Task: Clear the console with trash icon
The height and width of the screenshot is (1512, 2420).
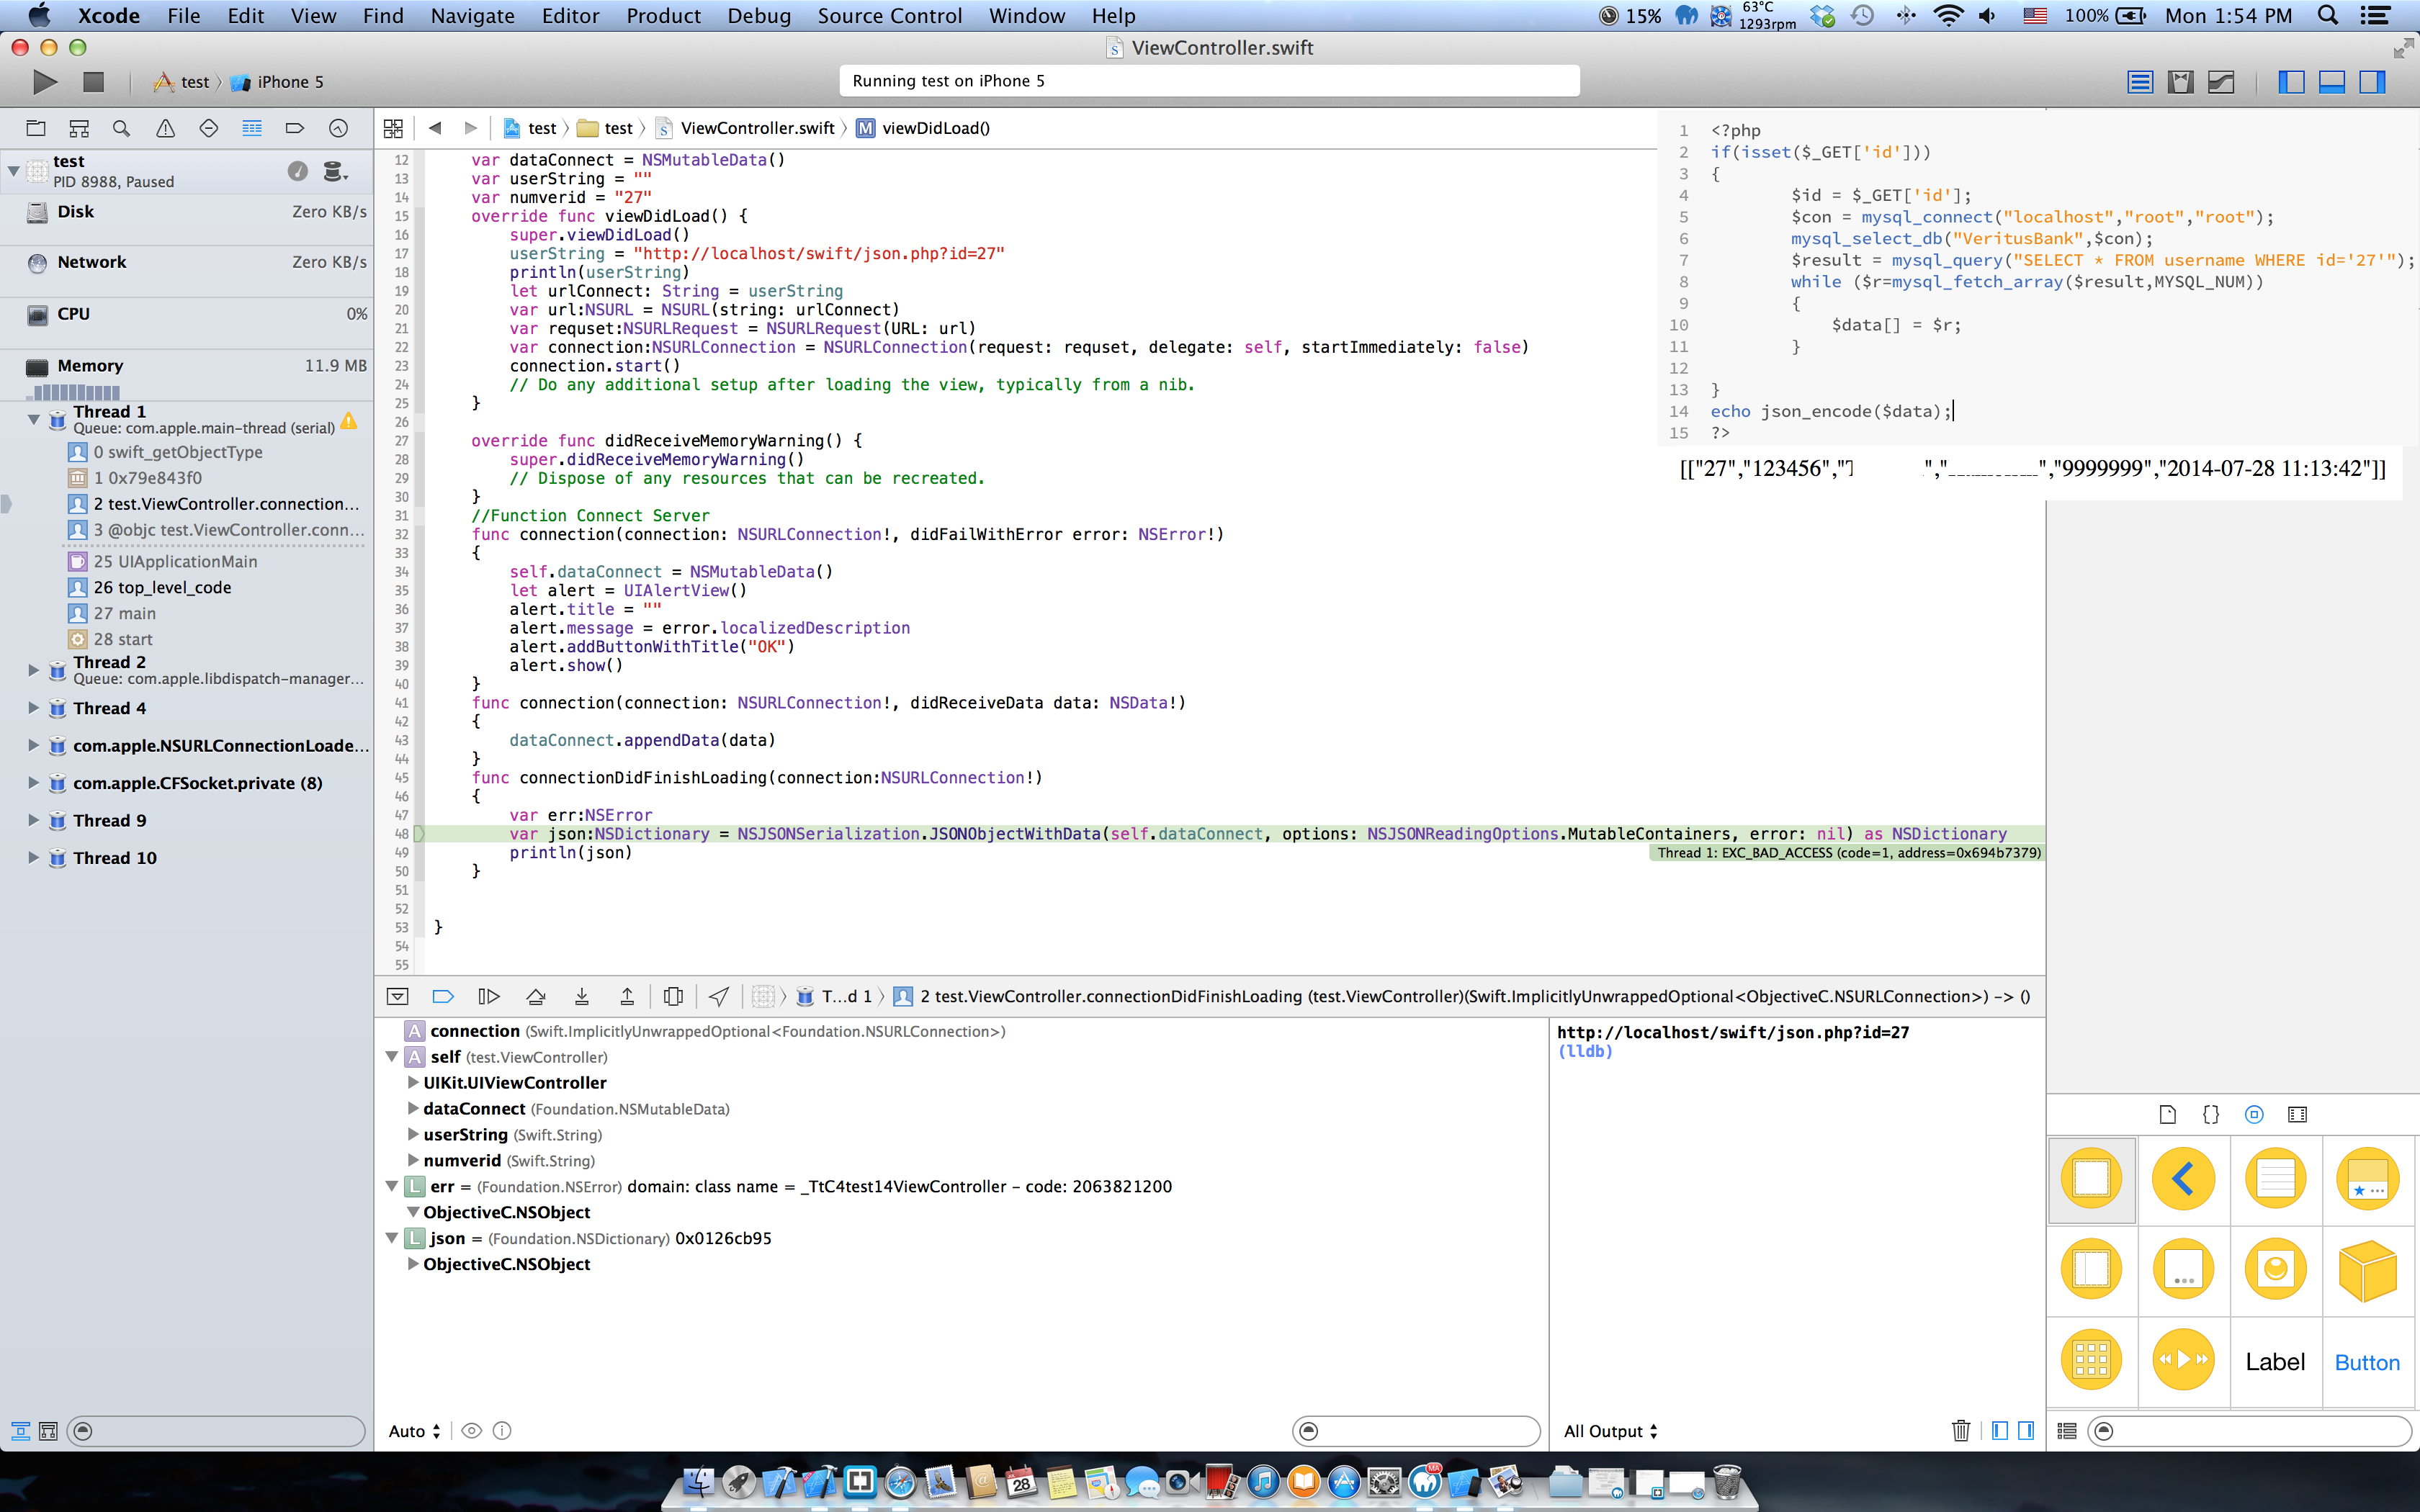Action: click(x=1961, y=1431)
